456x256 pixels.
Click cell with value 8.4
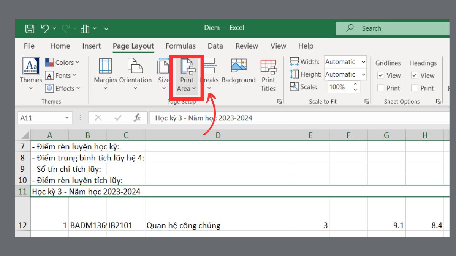[x=425, y=214]
